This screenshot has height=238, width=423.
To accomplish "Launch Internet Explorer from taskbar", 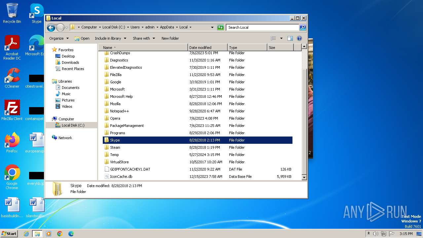I will tap(26, 234).
